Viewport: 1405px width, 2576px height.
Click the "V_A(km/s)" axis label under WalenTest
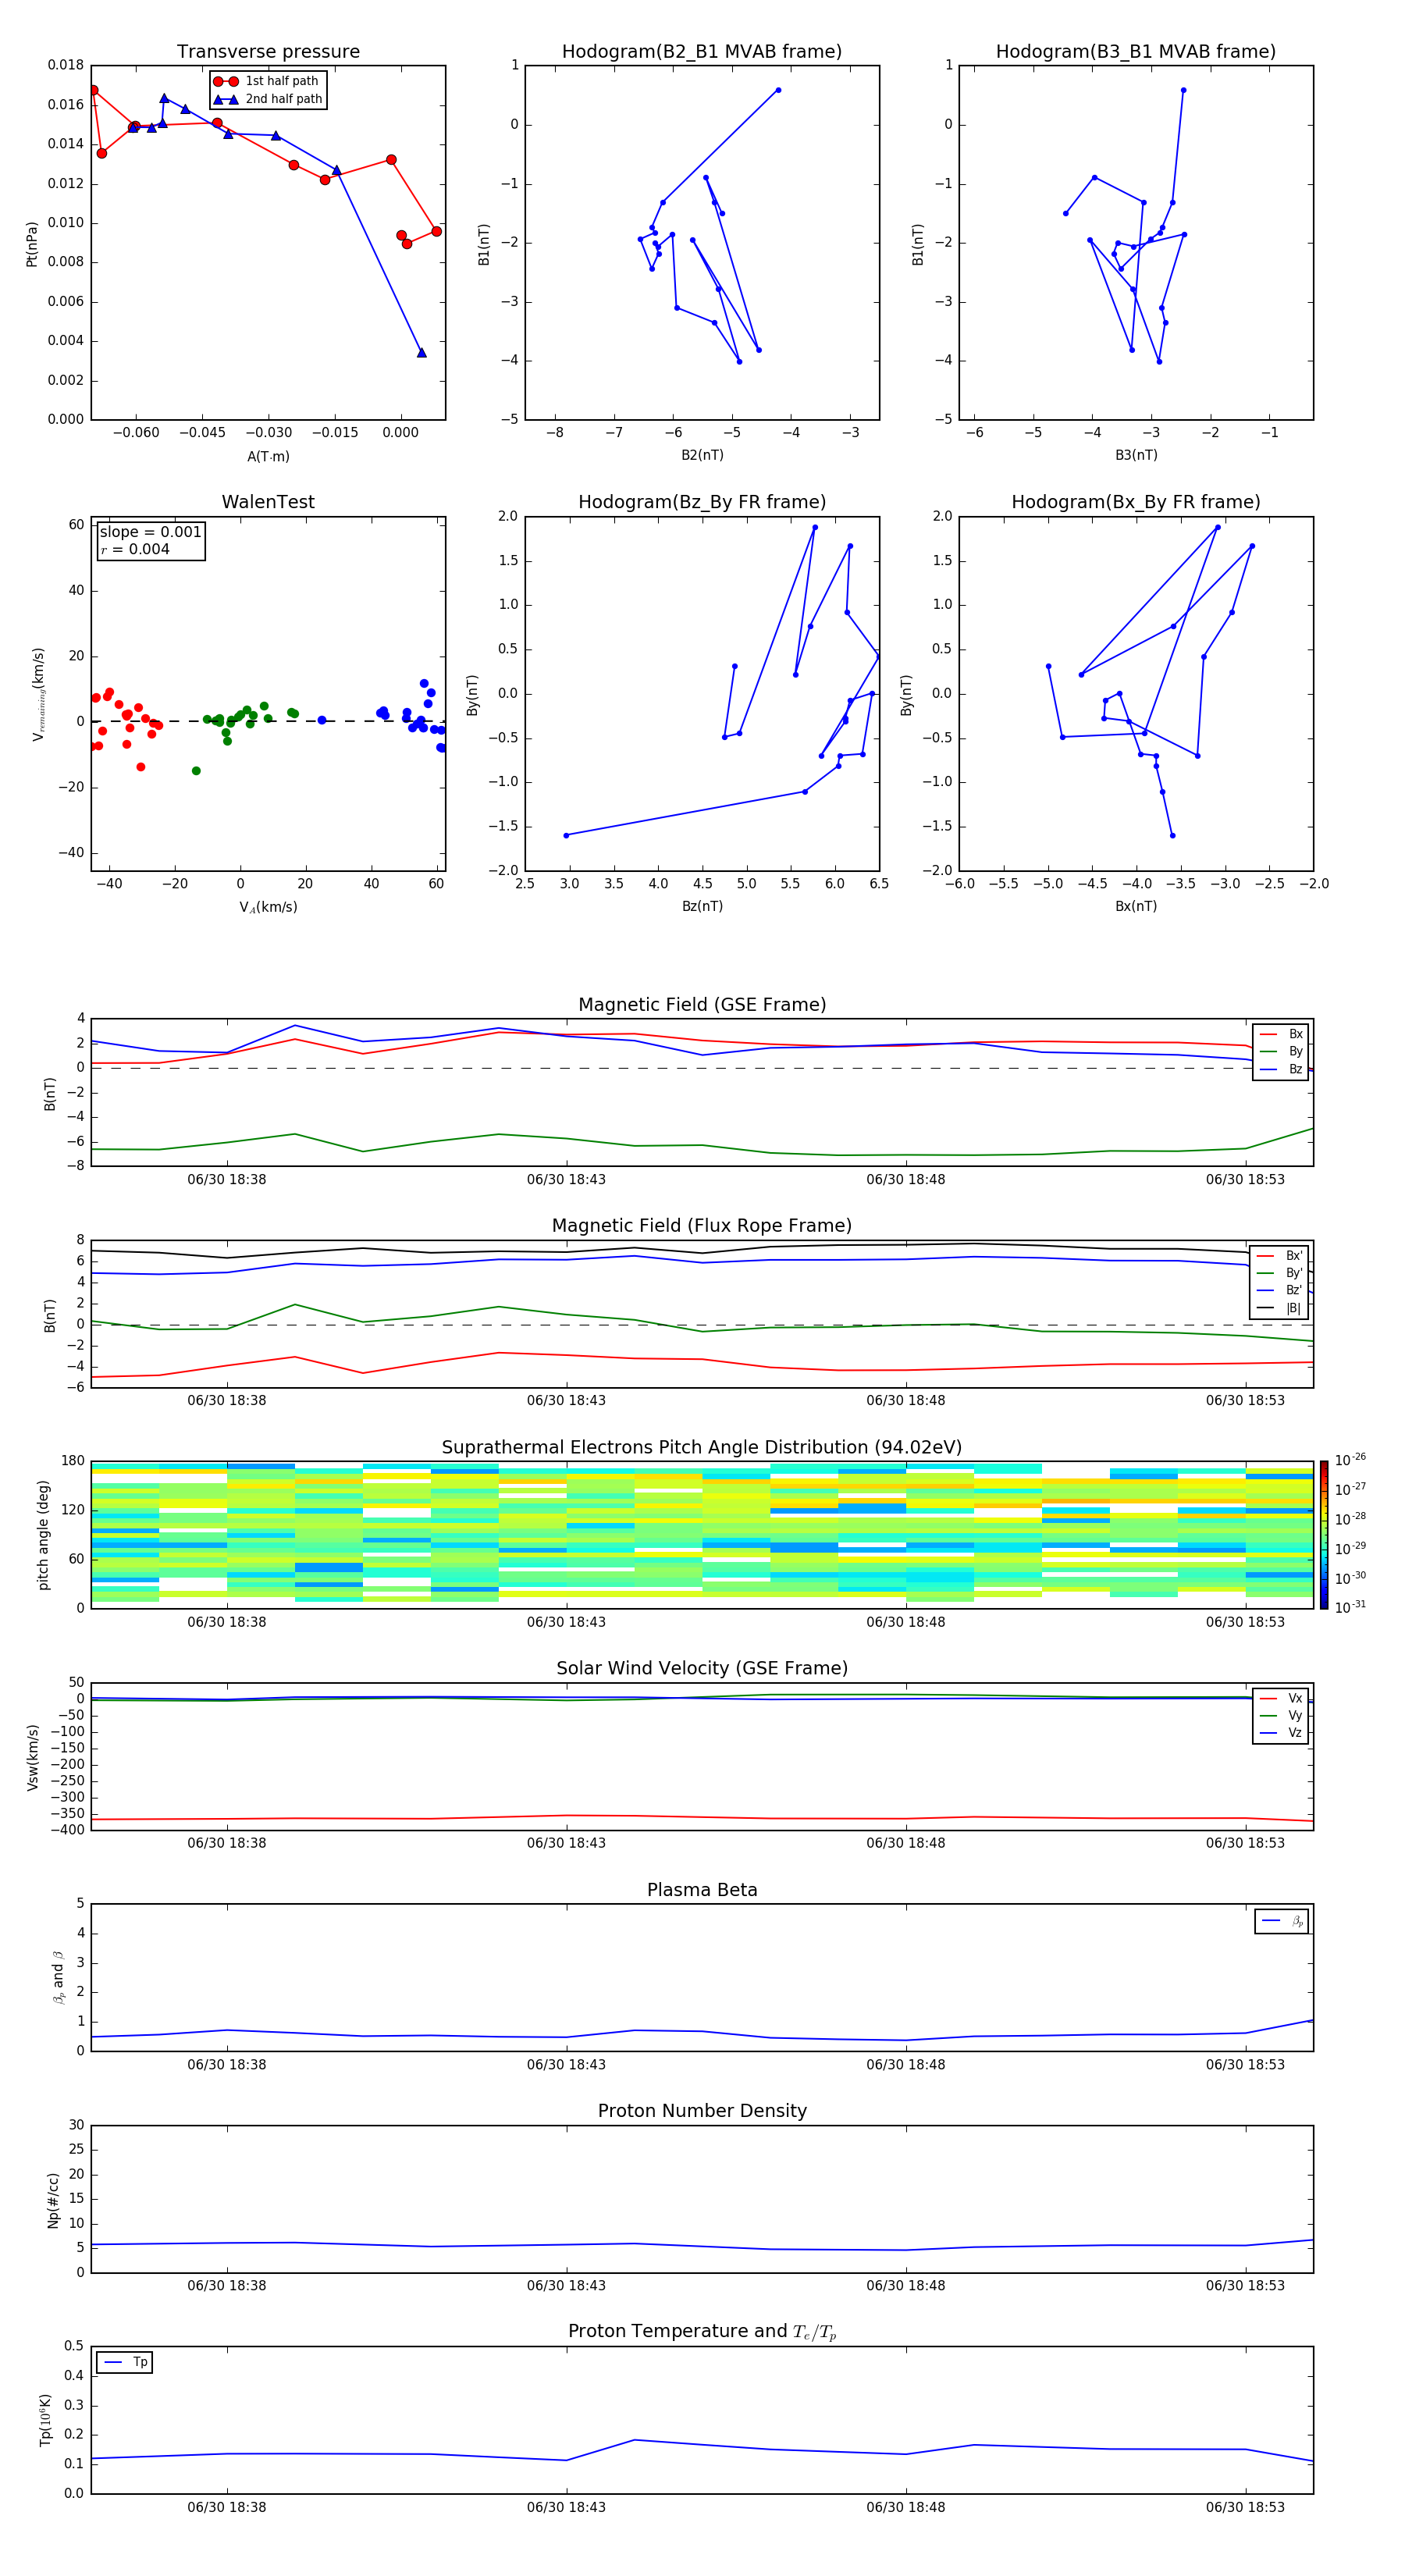(x=268, y=907)
